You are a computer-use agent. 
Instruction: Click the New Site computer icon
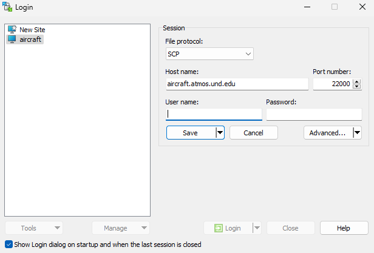click(x=12, y=29)
